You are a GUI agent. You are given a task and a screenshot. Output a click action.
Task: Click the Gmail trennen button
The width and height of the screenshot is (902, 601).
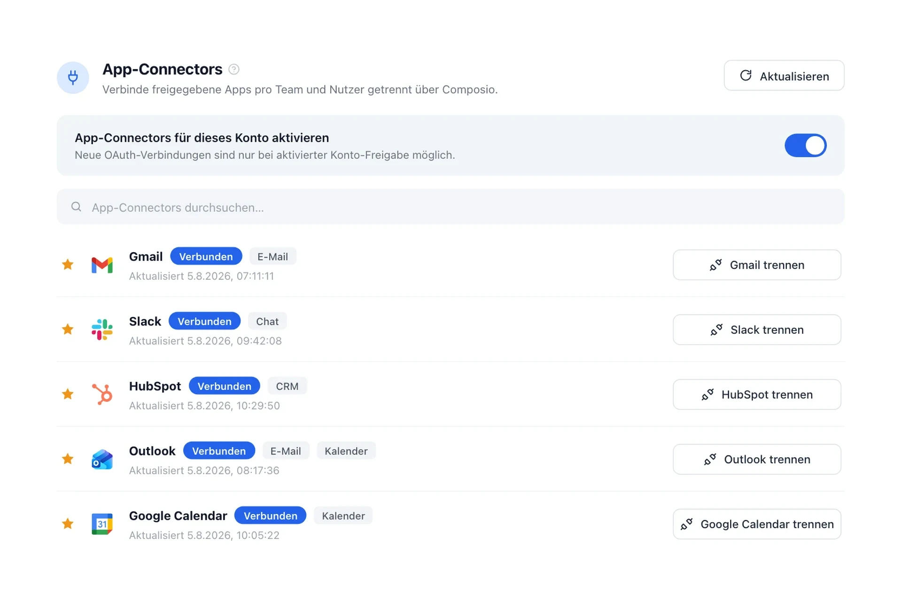coord(757,265)
